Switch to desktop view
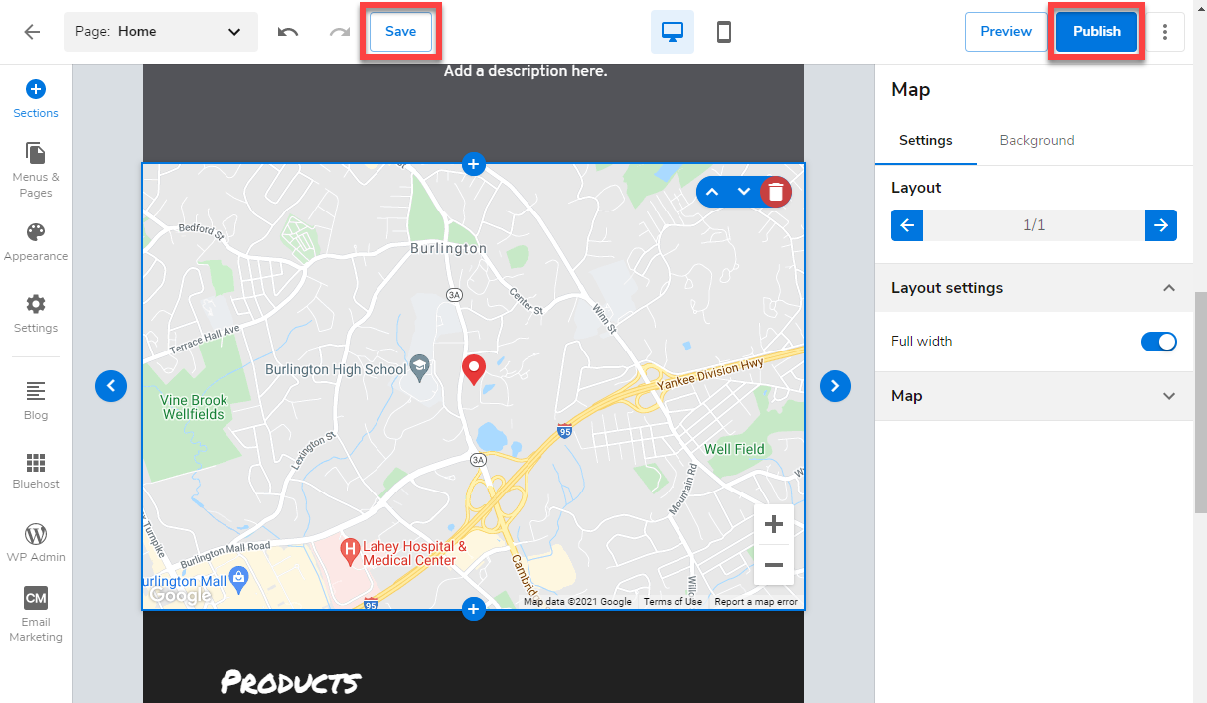Image resolution: width=1207 pixels, height=703 pixels. click(x=673, y=32)
